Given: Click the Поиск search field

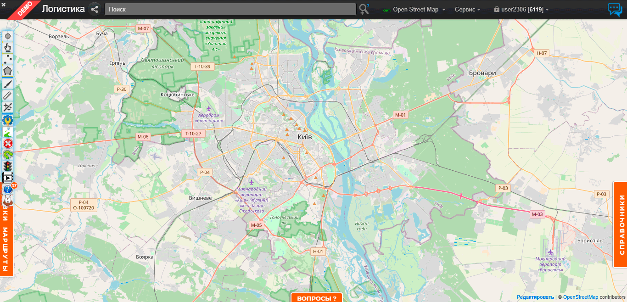Looking at the screenshot, I should coord(230,9).
